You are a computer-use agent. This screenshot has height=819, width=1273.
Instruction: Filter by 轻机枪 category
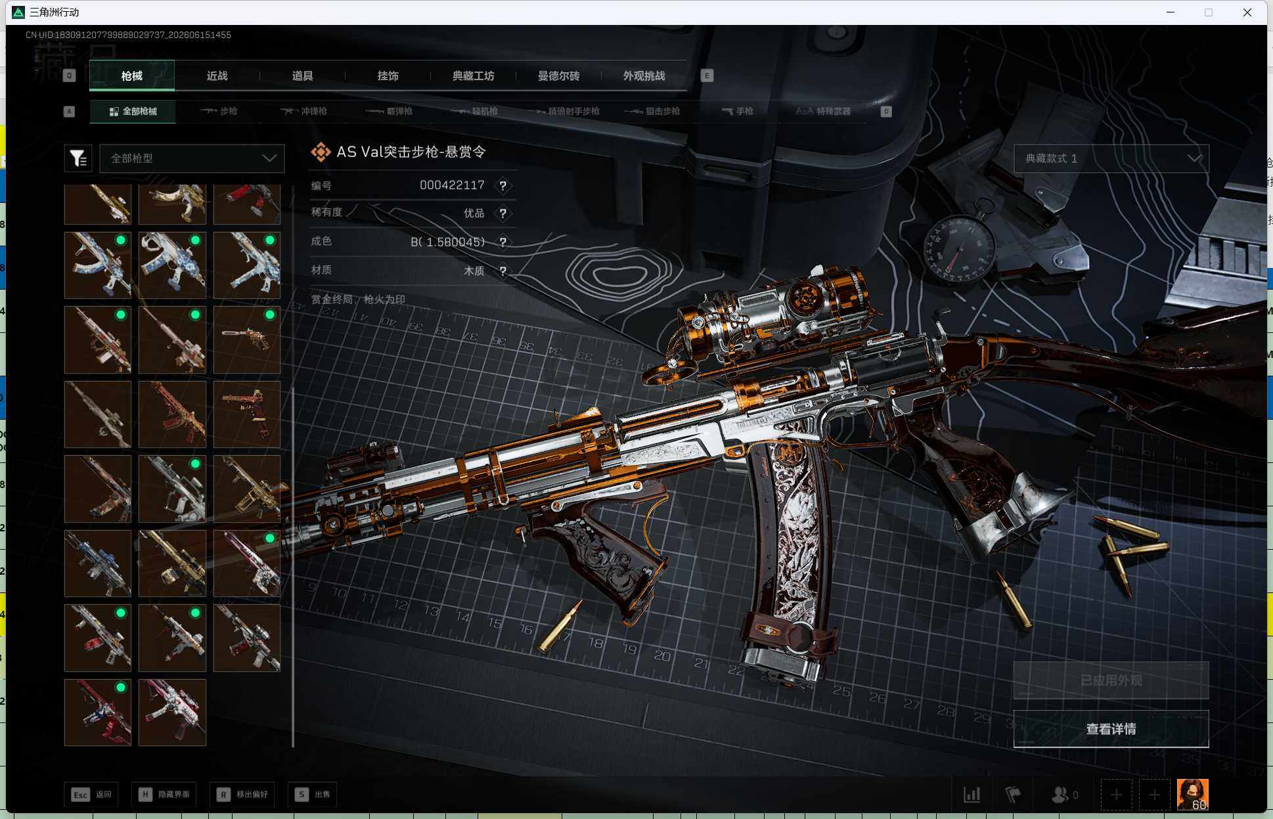tap(475, 112)
